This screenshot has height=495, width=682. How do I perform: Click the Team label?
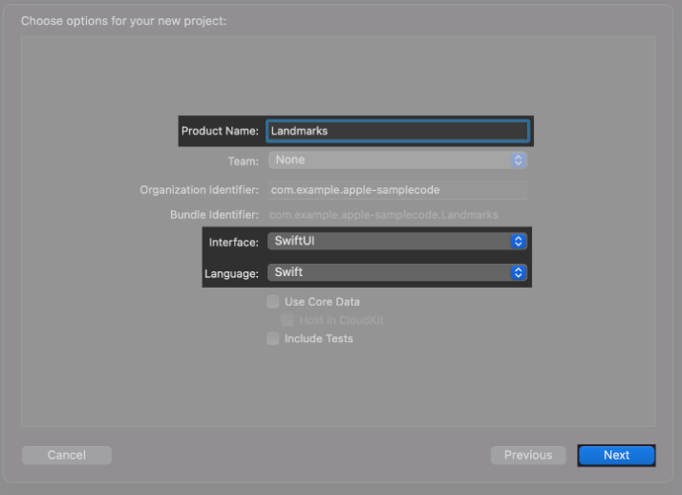tap(244, 161)
